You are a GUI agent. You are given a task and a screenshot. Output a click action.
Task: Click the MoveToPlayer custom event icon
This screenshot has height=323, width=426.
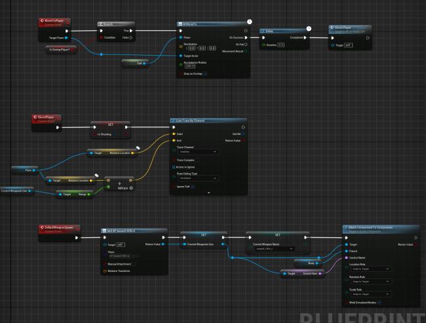tap(42, 21)
